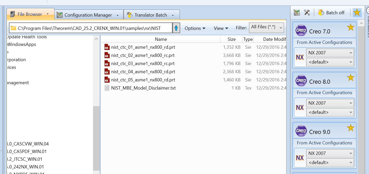This screenshot has height=174, width=369.
Task: Open the <default> dropdown under Creo 9.0
Action: click(330, 162)
